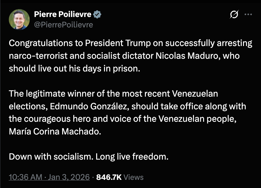Click the Pierre Poilievre display name
The image size is (261, 188).
coord(63,14)
